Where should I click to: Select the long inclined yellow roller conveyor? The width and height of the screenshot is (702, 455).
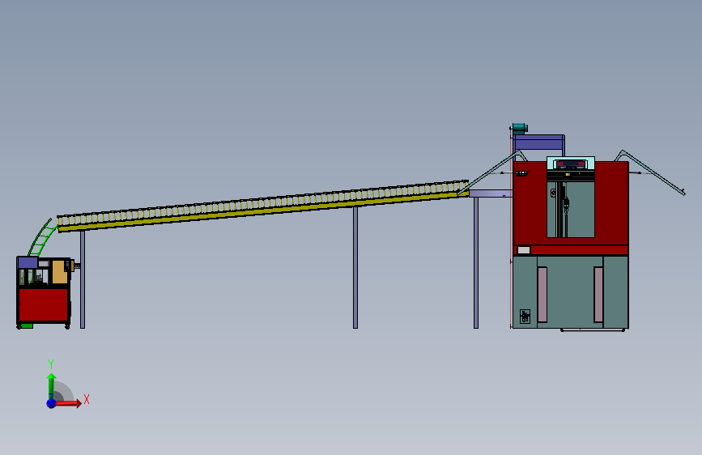[263, 206]
